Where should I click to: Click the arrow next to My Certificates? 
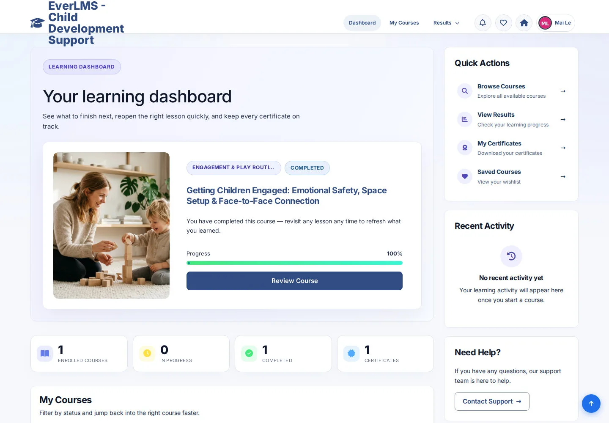(x=563, y=148)
